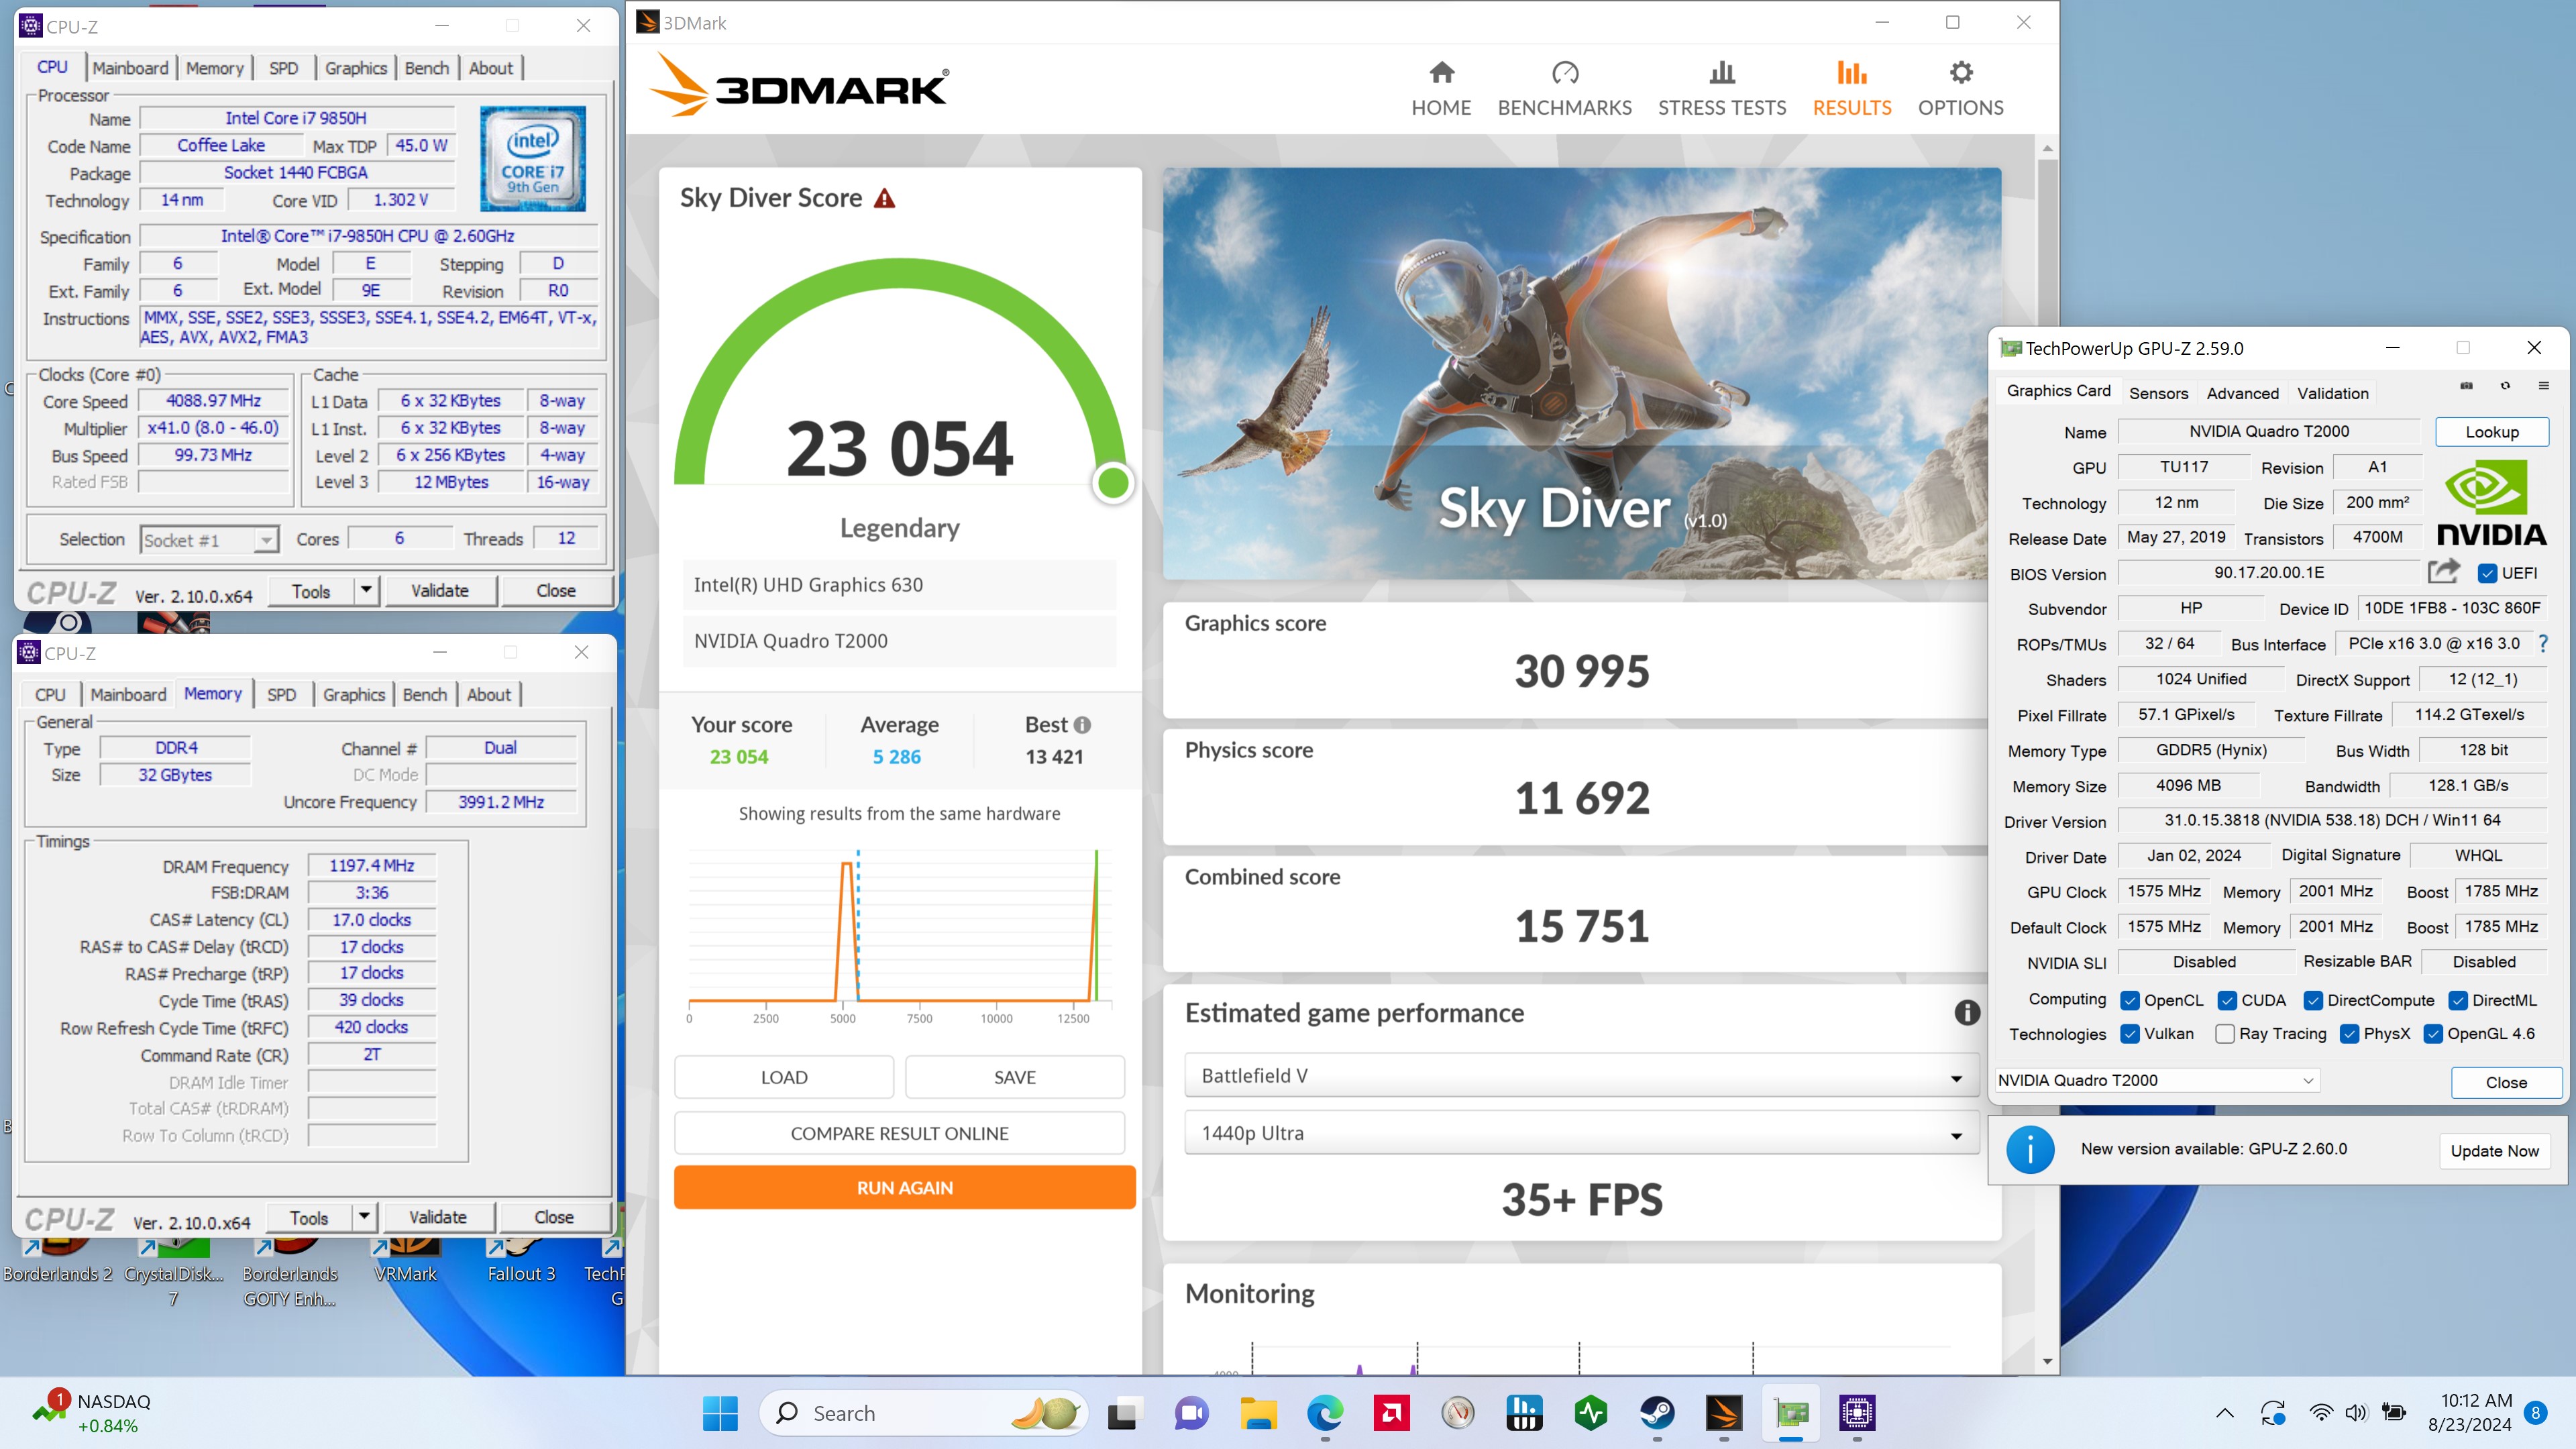The width and height of the screenshot is (2576, 1449).
Task: Toggle the UEFI checkbox in GPU-Z
Action: (x=2487, y=573)
